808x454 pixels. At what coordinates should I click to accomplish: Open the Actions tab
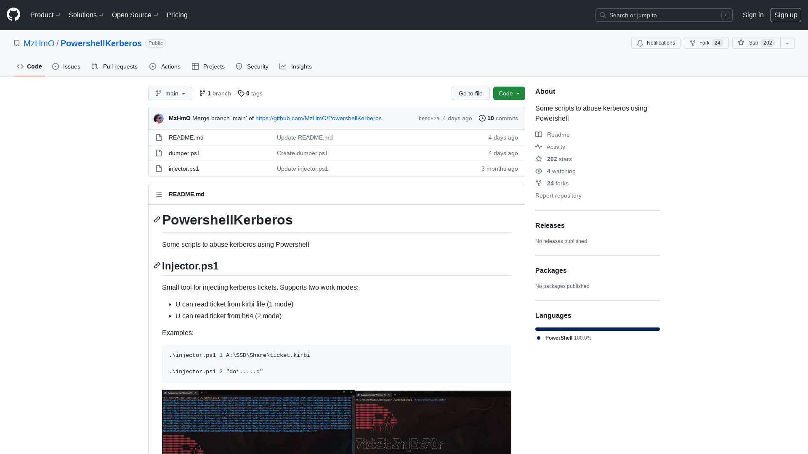[x=165, y=66]
